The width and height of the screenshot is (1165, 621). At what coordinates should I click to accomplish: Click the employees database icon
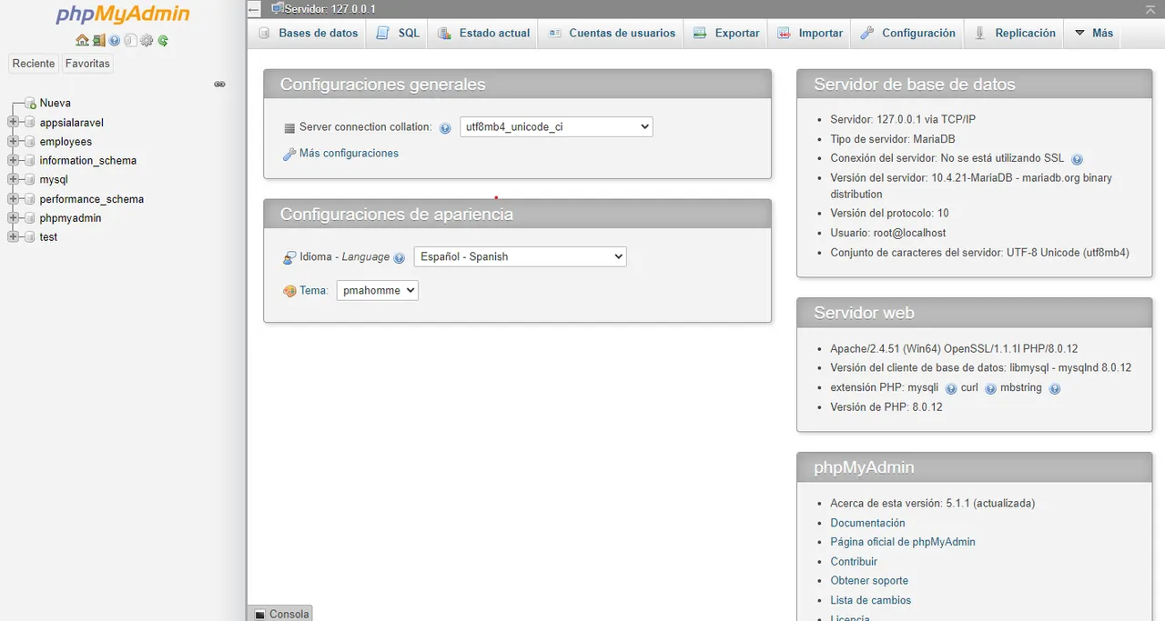pos(30,142)
